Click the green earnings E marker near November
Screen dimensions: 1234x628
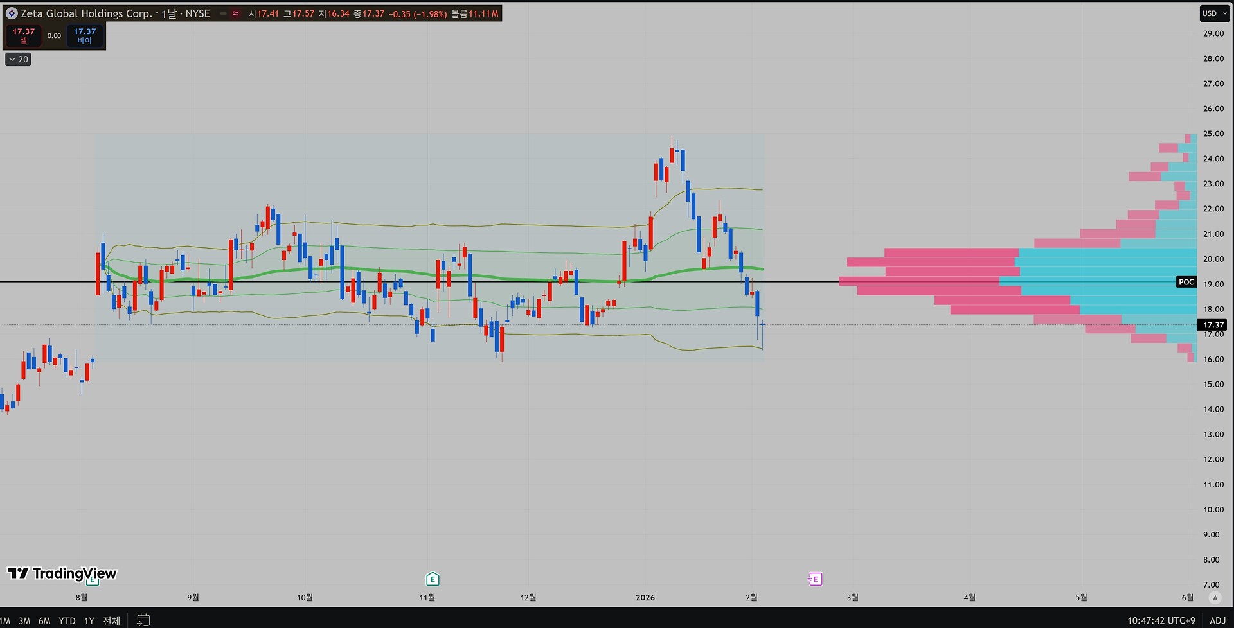[x=433, y=579]
